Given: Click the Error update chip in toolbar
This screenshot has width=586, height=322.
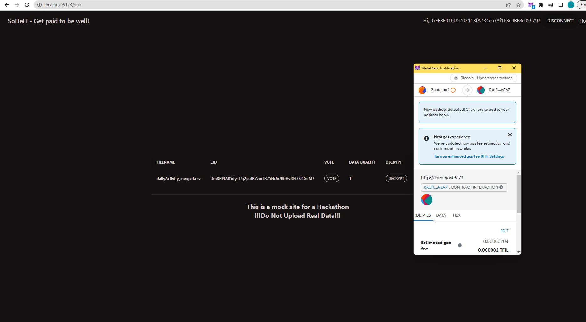Looking at the screenshot, I should click(x=582, y=5).
